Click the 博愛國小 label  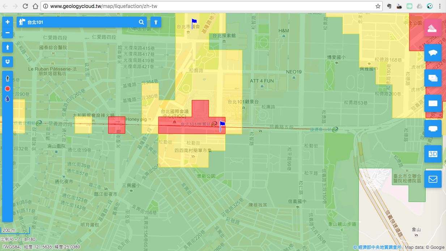pos(336,57)
